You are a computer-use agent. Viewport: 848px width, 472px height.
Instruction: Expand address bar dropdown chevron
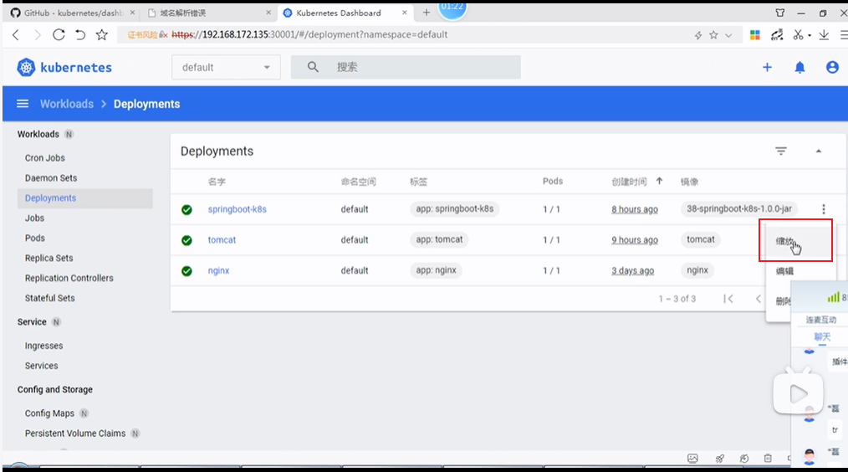click(728, 35)
